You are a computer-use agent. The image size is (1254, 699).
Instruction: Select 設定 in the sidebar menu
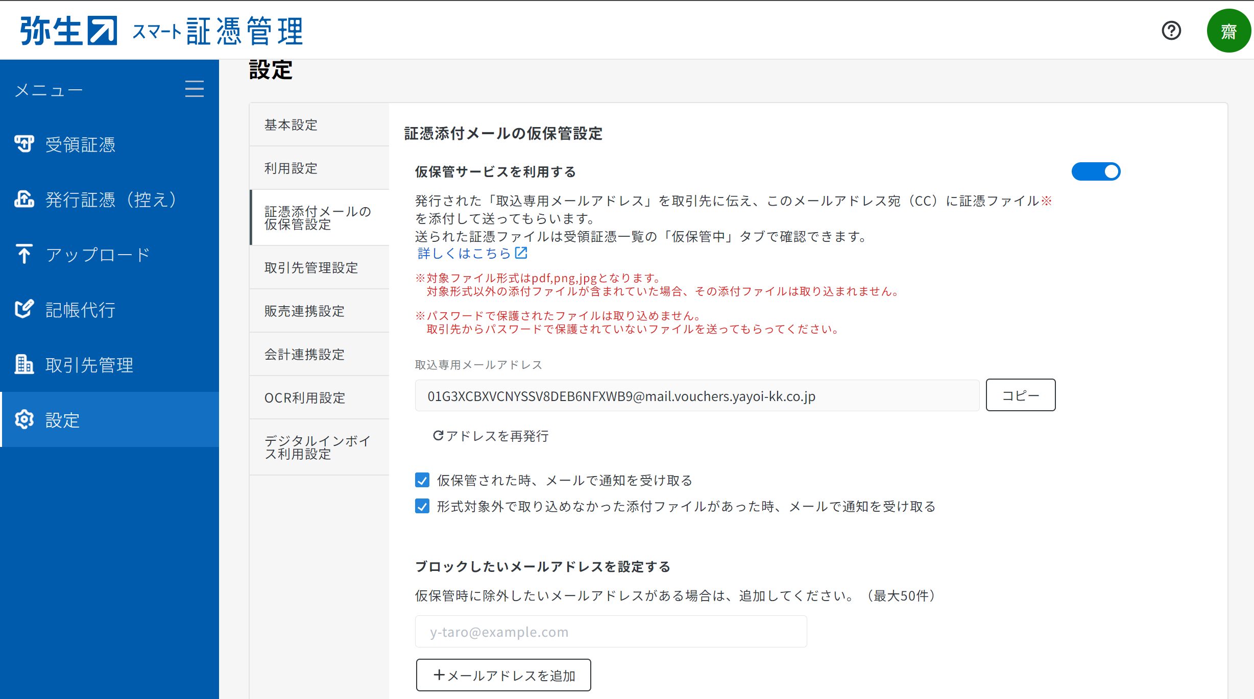pos(109,419)
